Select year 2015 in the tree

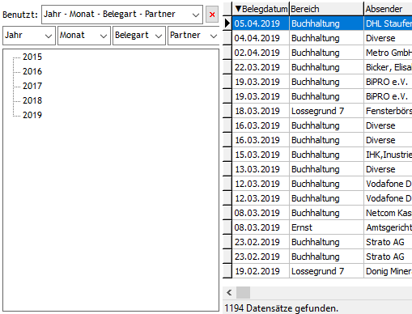point(32,57)
